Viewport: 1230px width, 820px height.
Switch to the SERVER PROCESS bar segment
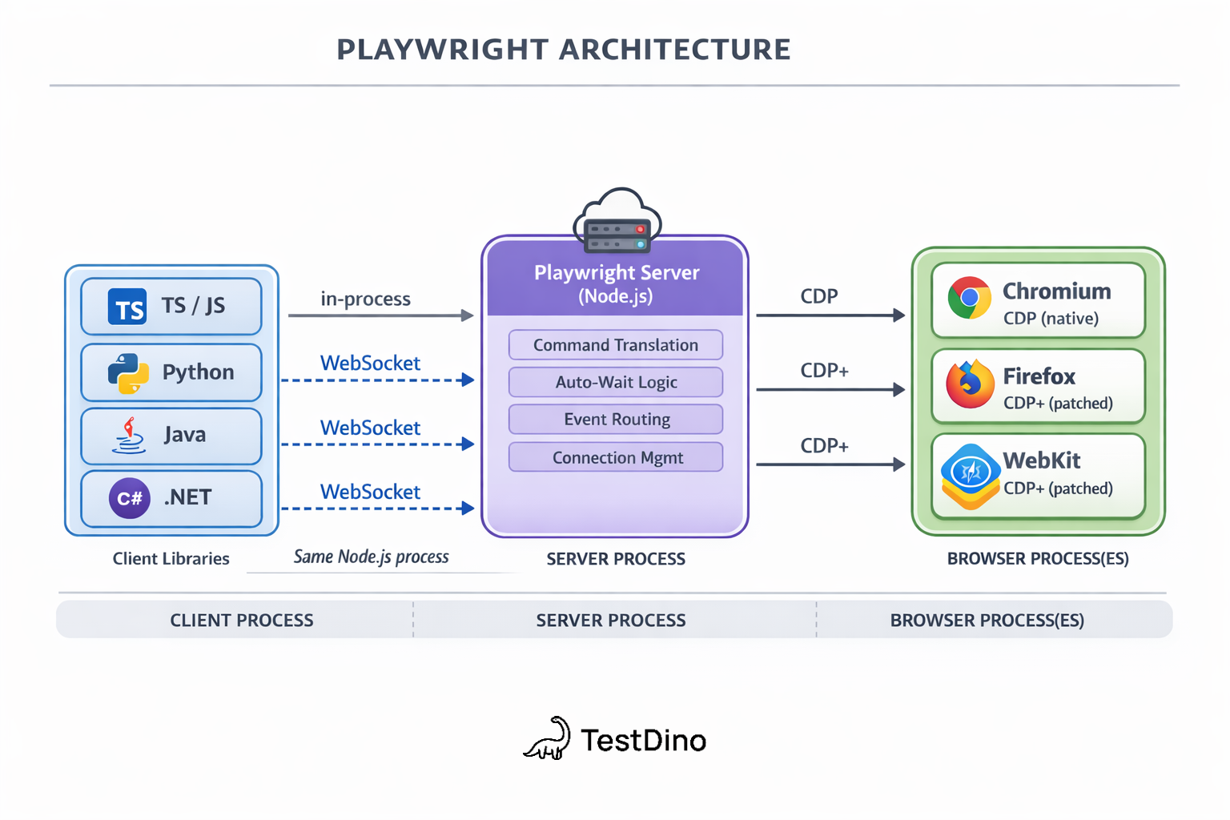click(611, 620)
